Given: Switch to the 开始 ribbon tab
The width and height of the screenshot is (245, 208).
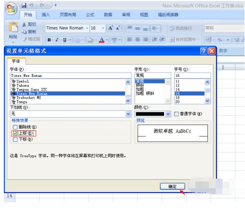Looking at the screenshot, I should point(28,15).
